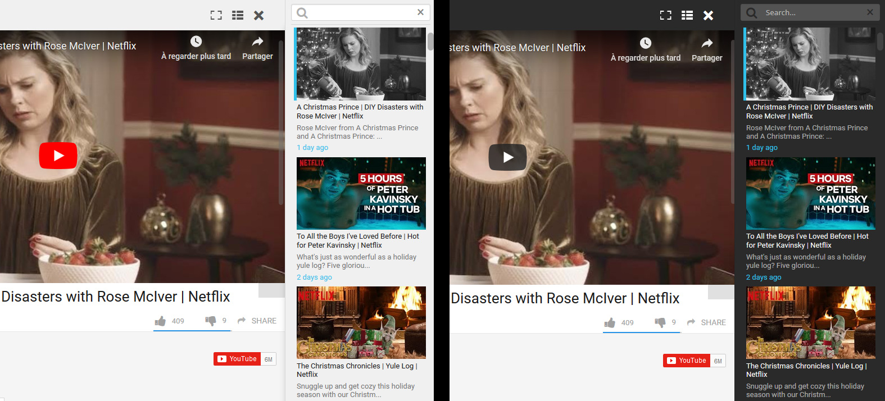Focus the empty search field in light sidebar
885x401 pixels.
coord(362,12)
